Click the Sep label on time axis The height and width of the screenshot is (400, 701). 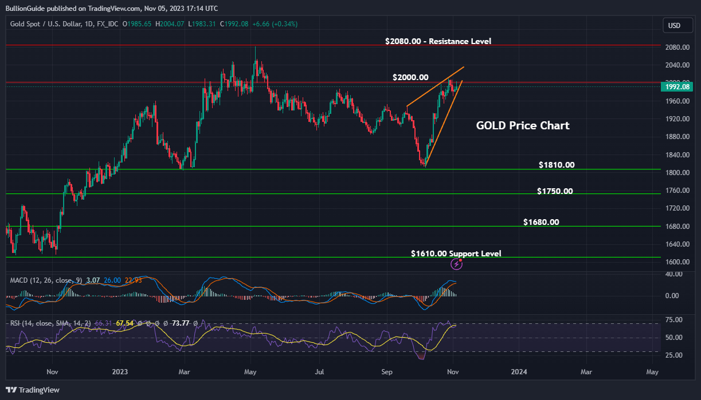pos(386,371)
